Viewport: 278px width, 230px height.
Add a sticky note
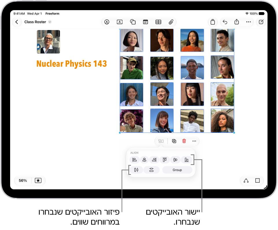tap(145, 22)
